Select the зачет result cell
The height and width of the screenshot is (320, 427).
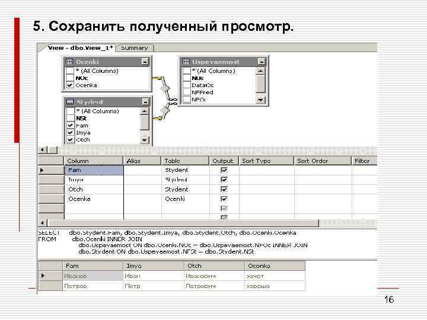pyautogui.click(x=275, y=276)
